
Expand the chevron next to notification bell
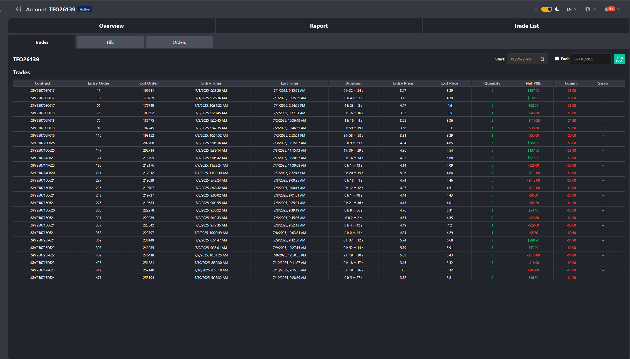tap(619, 9)
